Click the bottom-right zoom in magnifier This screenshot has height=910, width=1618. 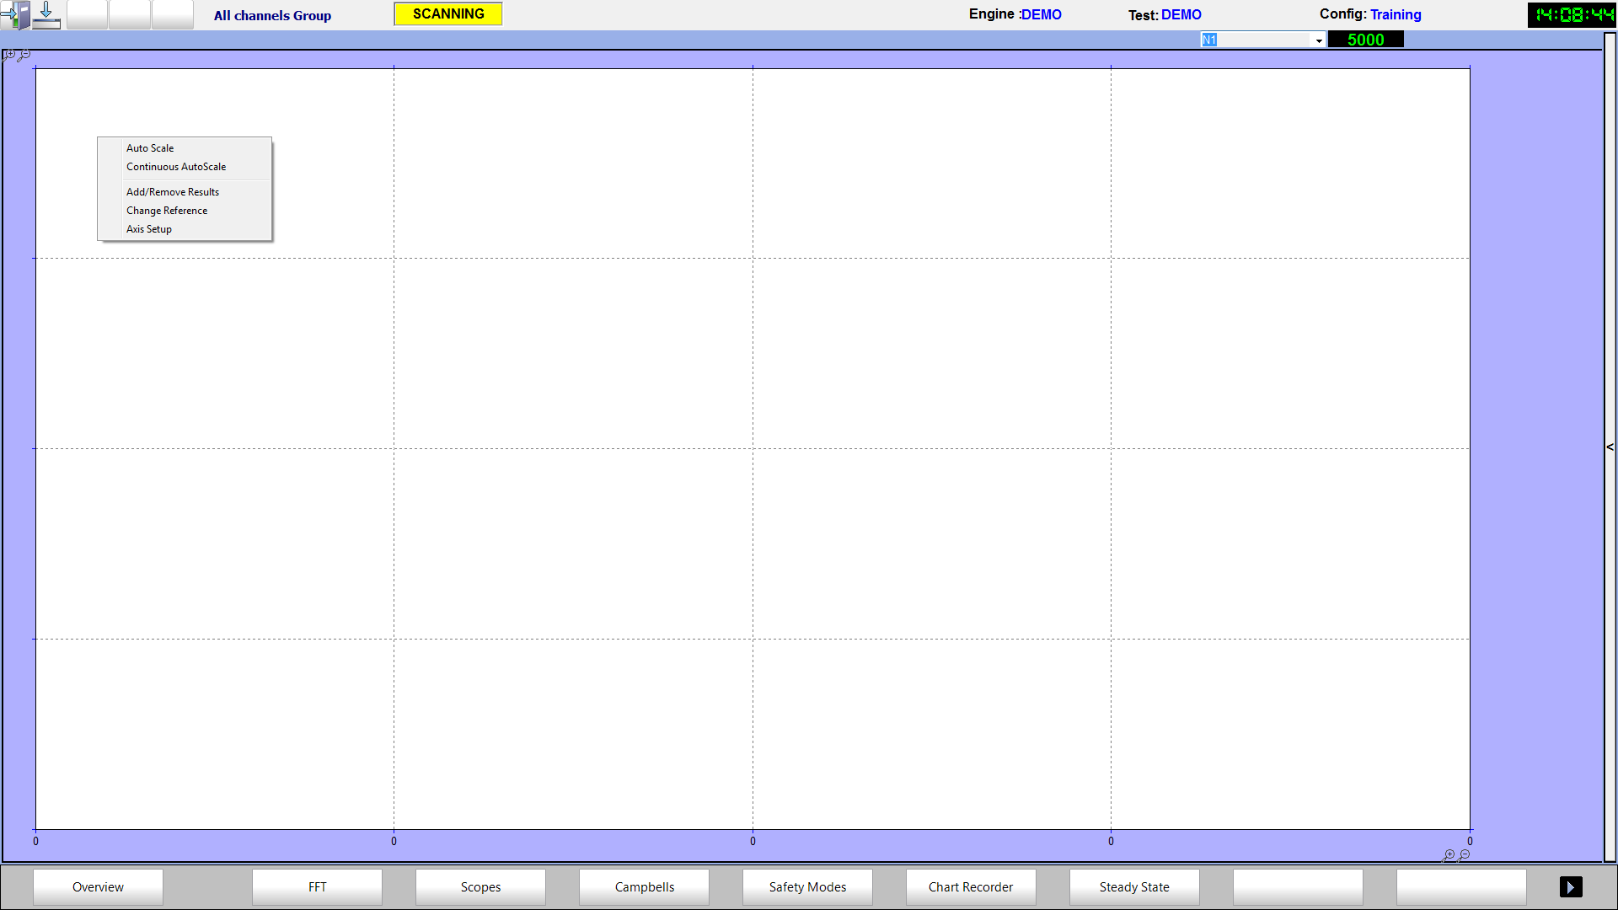1449,855
